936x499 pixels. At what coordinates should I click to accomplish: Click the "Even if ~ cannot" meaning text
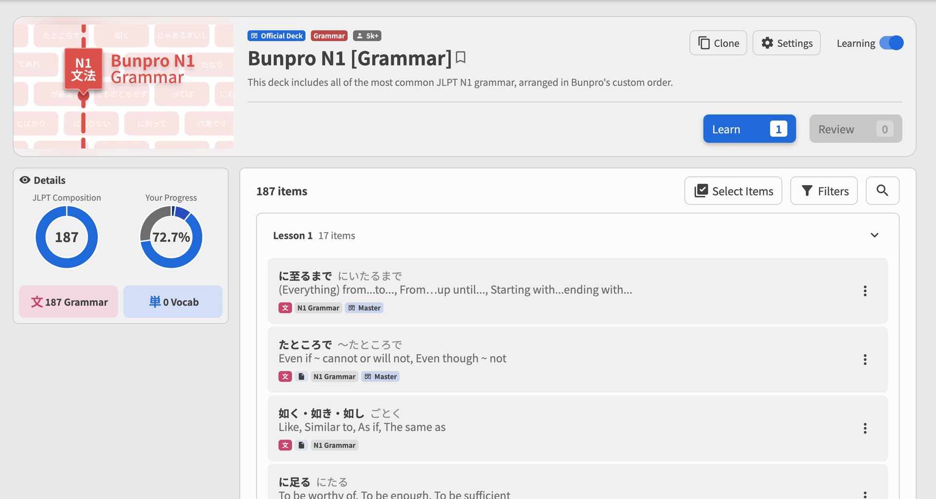[392, 358]
